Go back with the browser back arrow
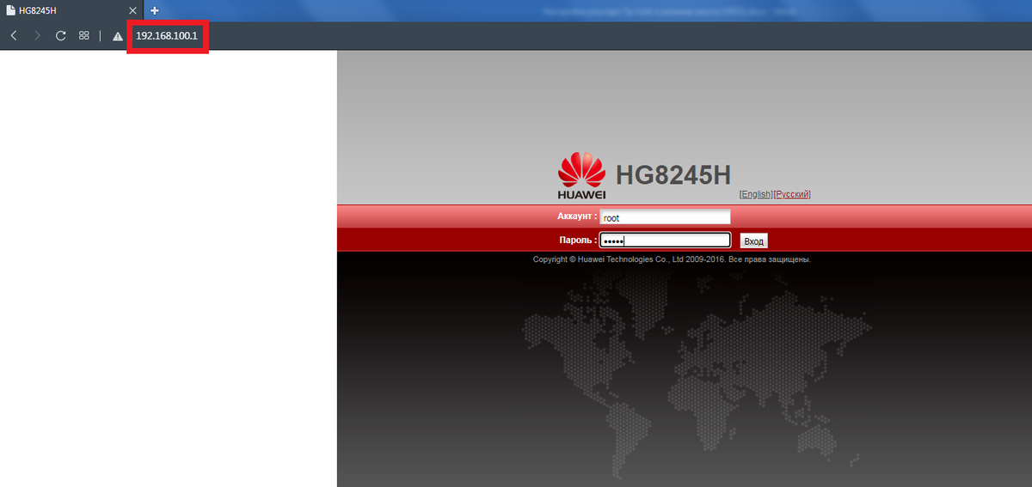Screen dimensions: 1032x487 (14, 36)
